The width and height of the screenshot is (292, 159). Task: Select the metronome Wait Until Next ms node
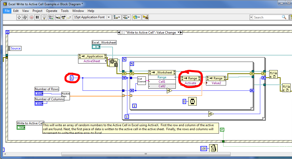213,148
